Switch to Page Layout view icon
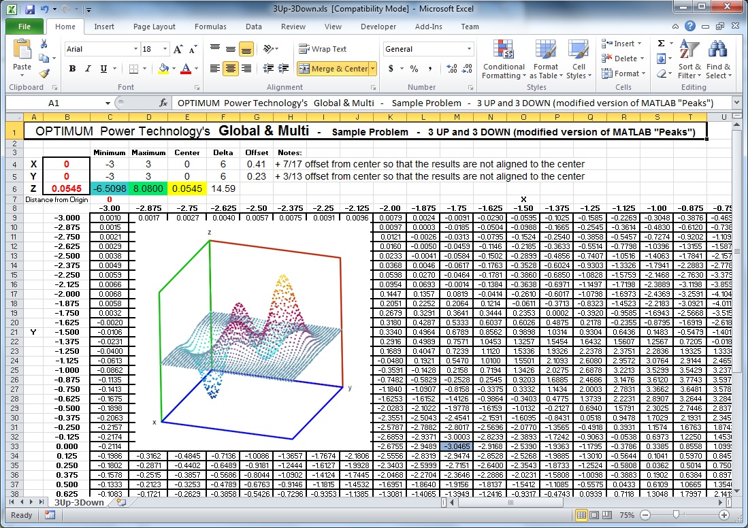This screenshot has height=528, width=748. point(594,515)
